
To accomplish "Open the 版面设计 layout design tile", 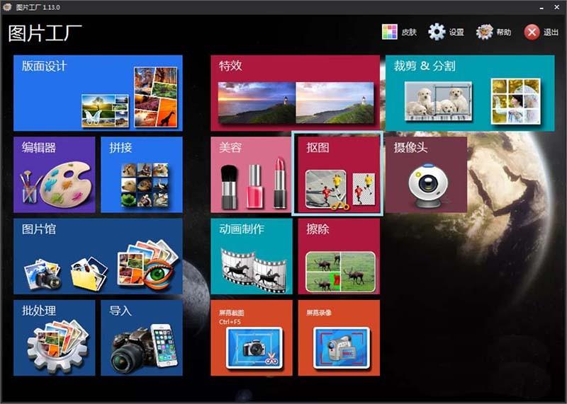I will pos(98,93).
